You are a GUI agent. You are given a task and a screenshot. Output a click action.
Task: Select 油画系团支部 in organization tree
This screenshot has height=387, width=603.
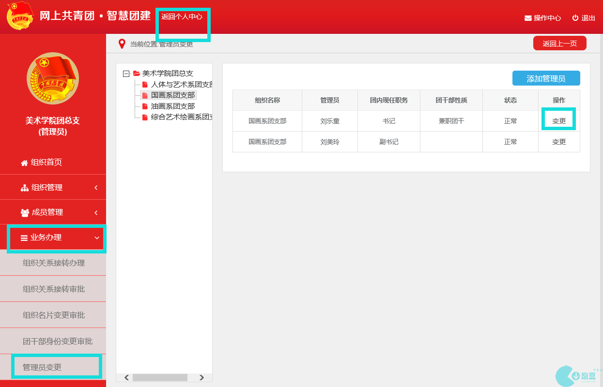pos(173,106)
